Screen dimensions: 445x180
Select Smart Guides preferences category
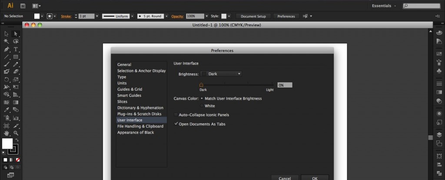point(129,95)
